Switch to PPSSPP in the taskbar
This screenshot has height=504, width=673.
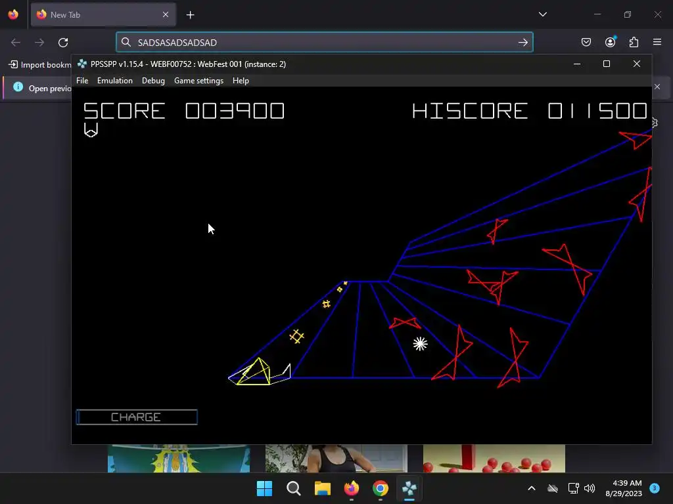[x=409, y=488]
